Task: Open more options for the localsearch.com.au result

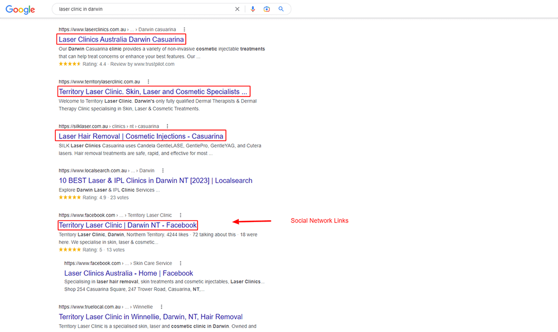Action: (x=163, y=171)
